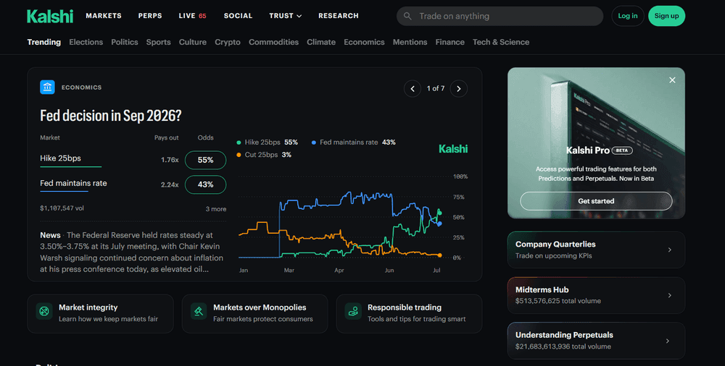Open Company Quarterlies chevron arrow
Viewport: 725px width, 366px height.
[x=669, y=250]
